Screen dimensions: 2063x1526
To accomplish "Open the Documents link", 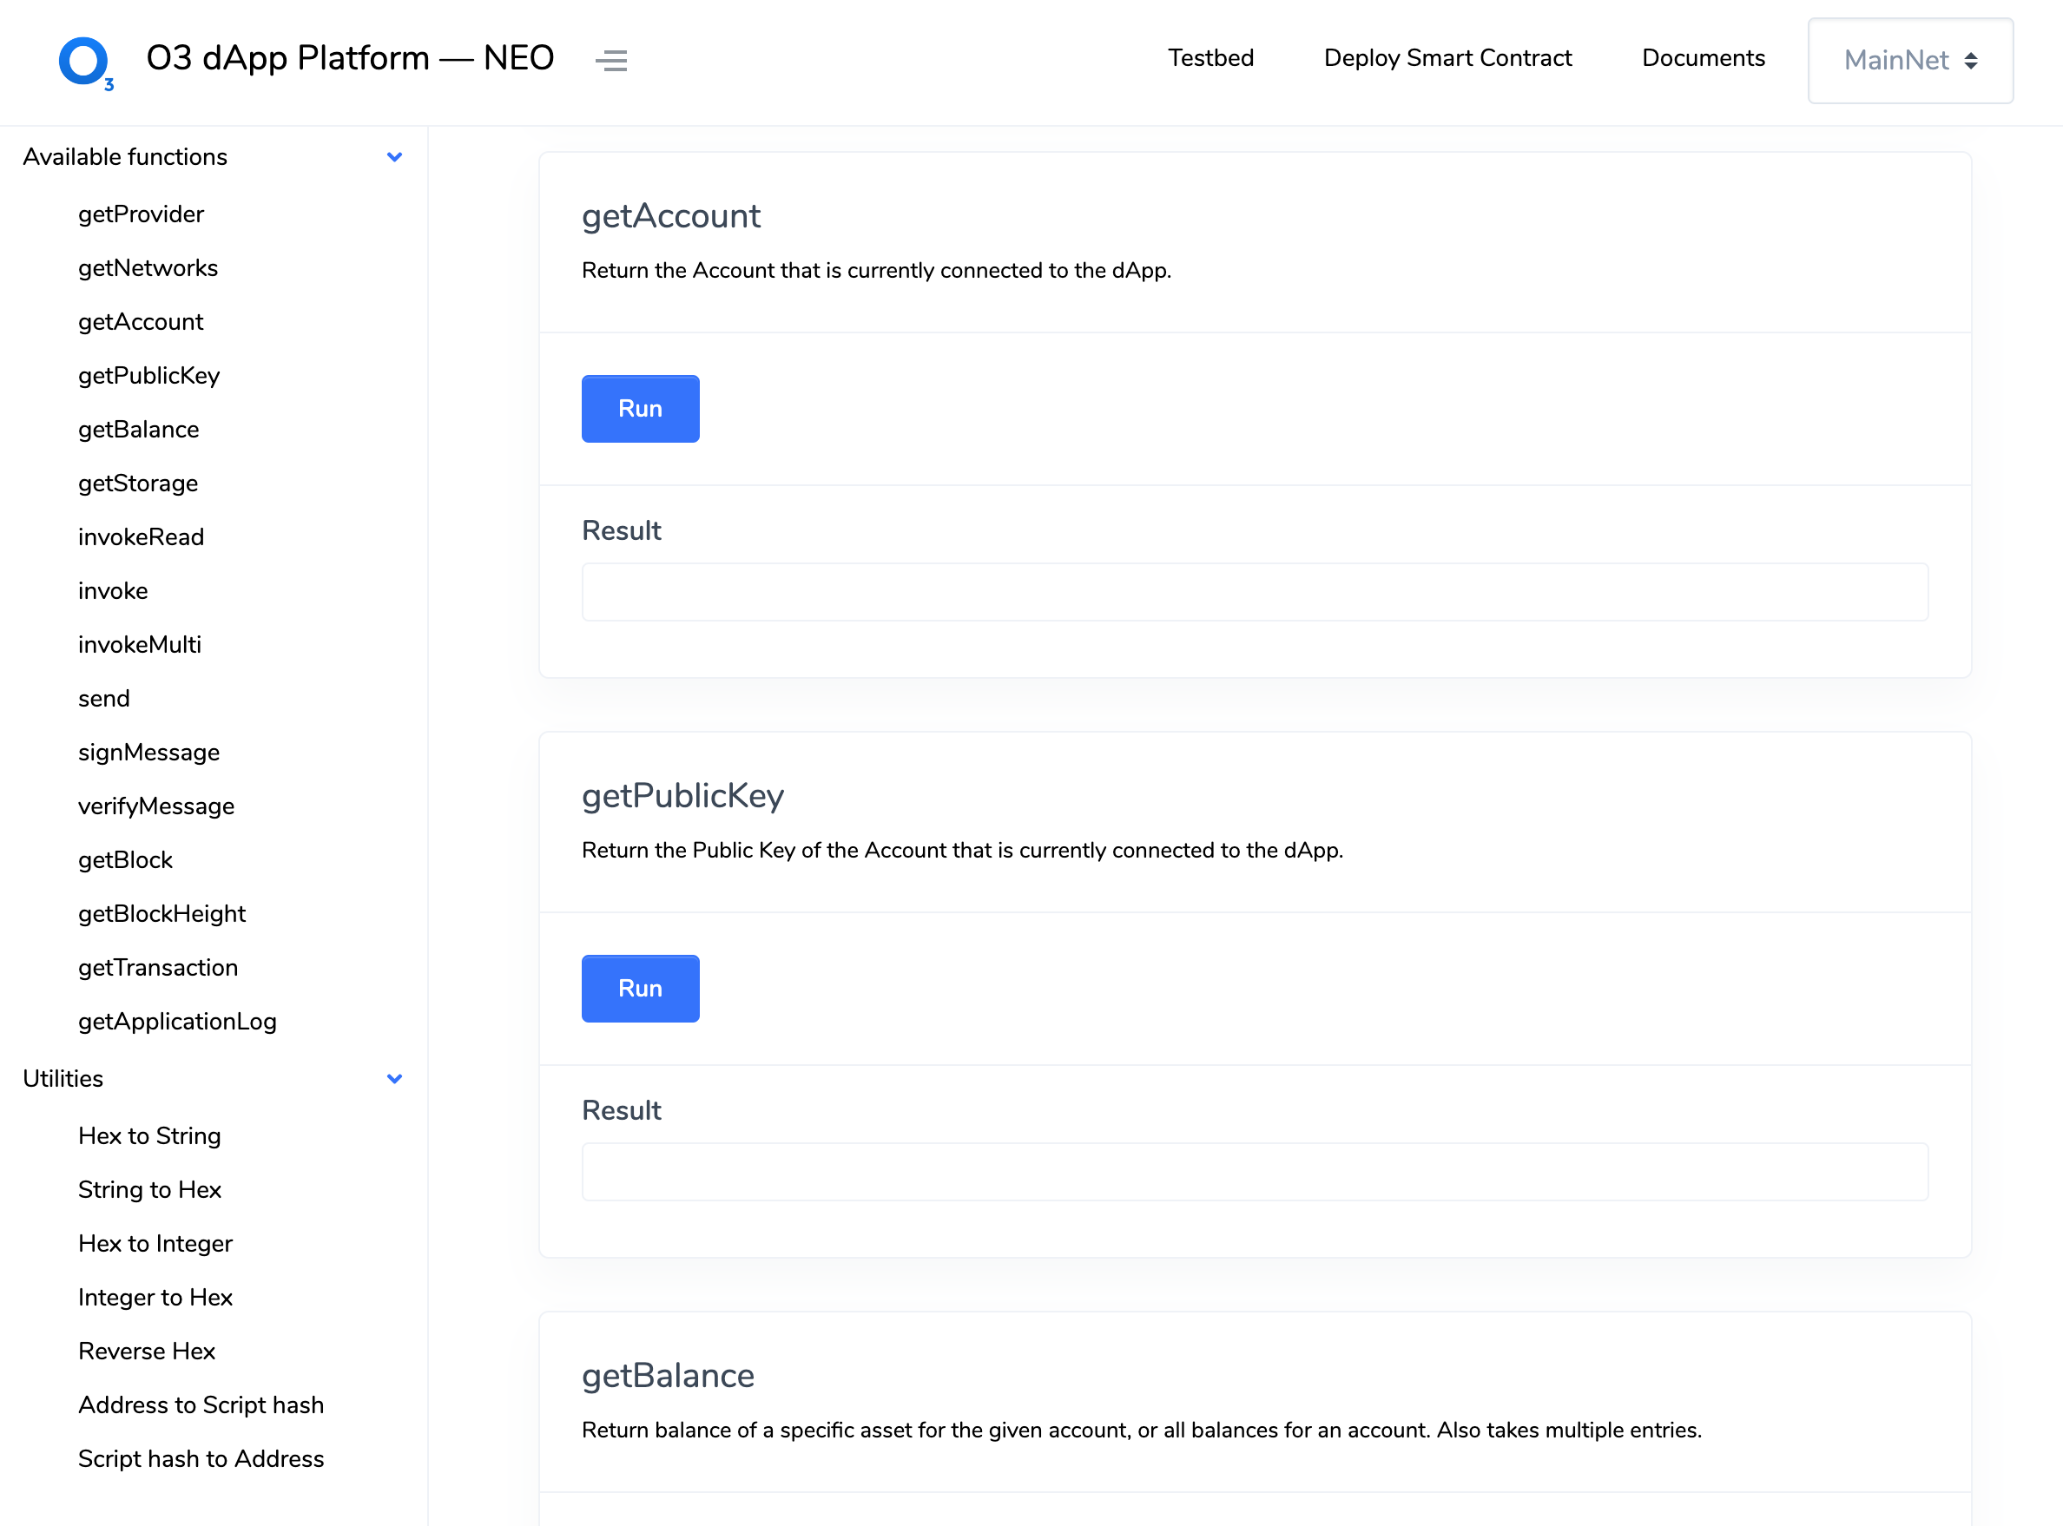I will (1703, 58).
